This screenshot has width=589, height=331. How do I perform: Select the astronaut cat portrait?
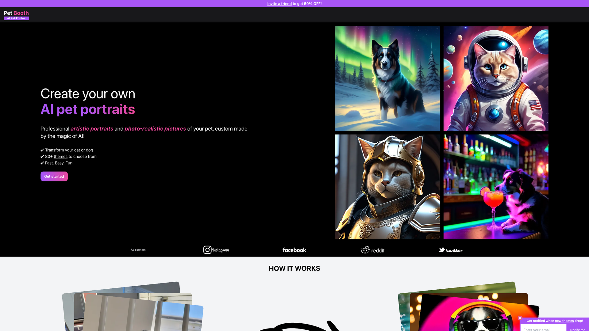[x=495, y=78]
